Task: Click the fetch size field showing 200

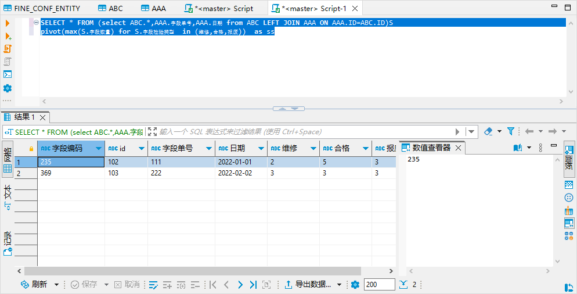Action: (x=380, y=285)
